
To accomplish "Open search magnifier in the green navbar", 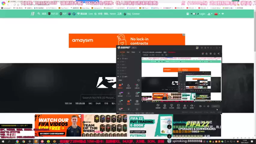I will (x=39, y=13).
